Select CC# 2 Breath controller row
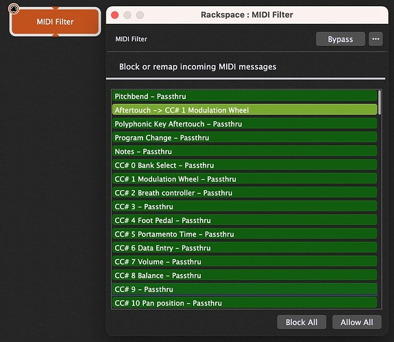Screen dimensions: 394x342 (x=245, y=193)
